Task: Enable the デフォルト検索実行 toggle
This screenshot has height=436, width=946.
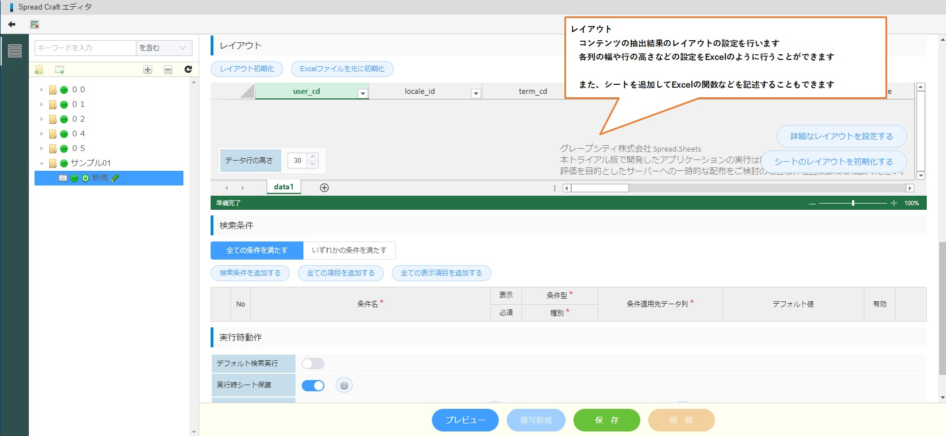Action: 313,364
